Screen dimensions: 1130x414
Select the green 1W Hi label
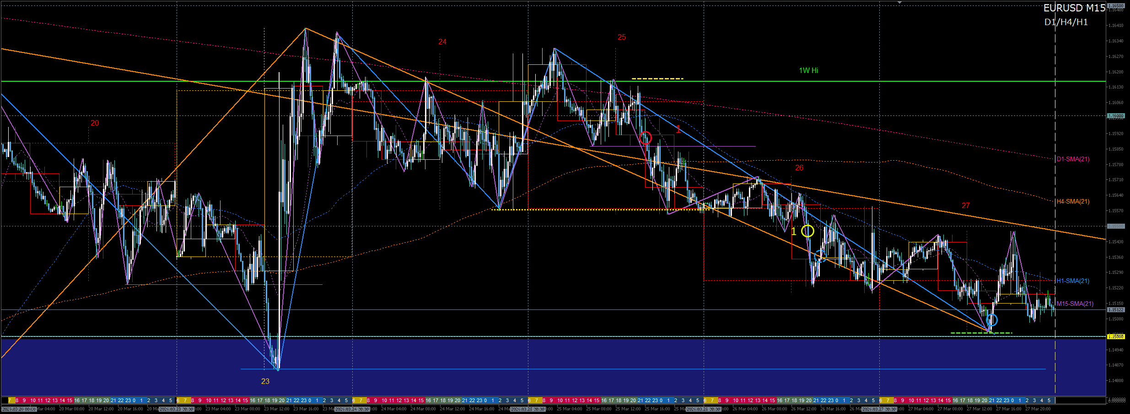point(808,71)
